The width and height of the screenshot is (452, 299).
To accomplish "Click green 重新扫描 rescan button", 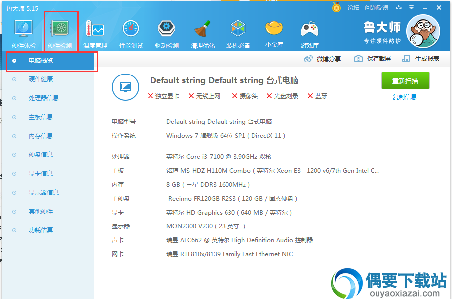I will click(x=405, y=81).
